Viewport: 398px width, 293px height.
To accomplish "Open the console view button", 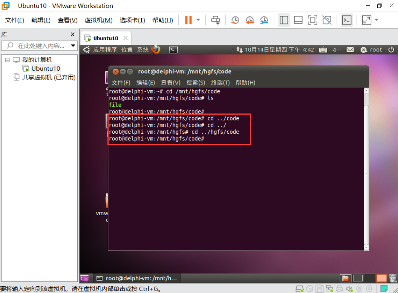I will click(347, 20).
